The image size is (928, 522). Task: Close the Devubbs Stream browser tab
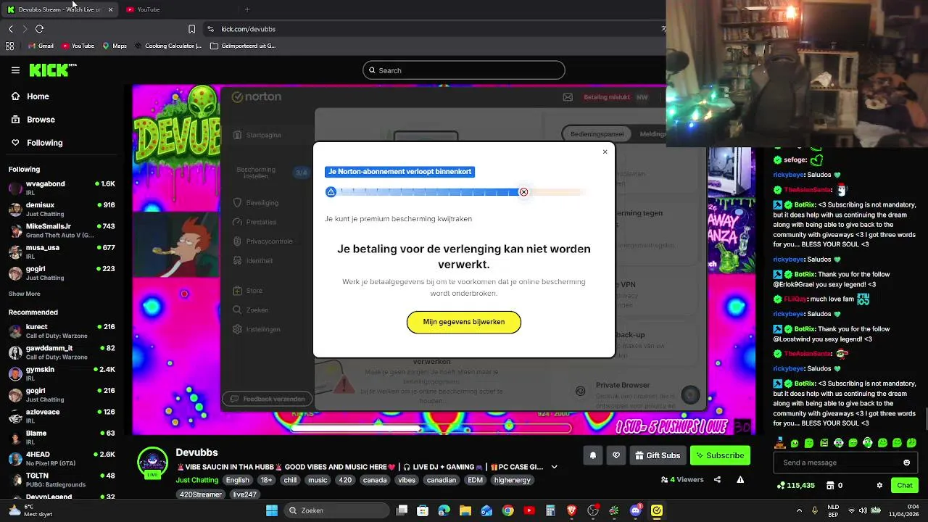pos(110,9)
